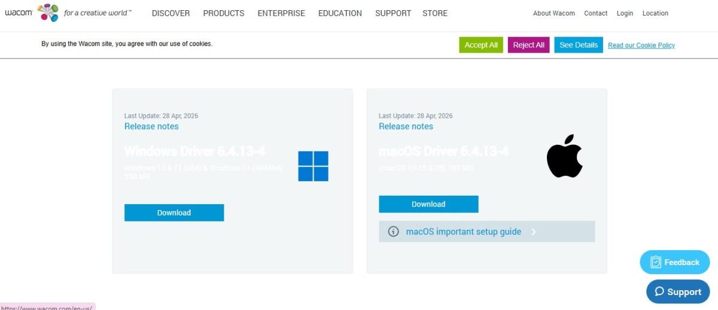The image size is (718, 310).
Task: Click the Support chat bubble icon
Action: pos(659,291)
